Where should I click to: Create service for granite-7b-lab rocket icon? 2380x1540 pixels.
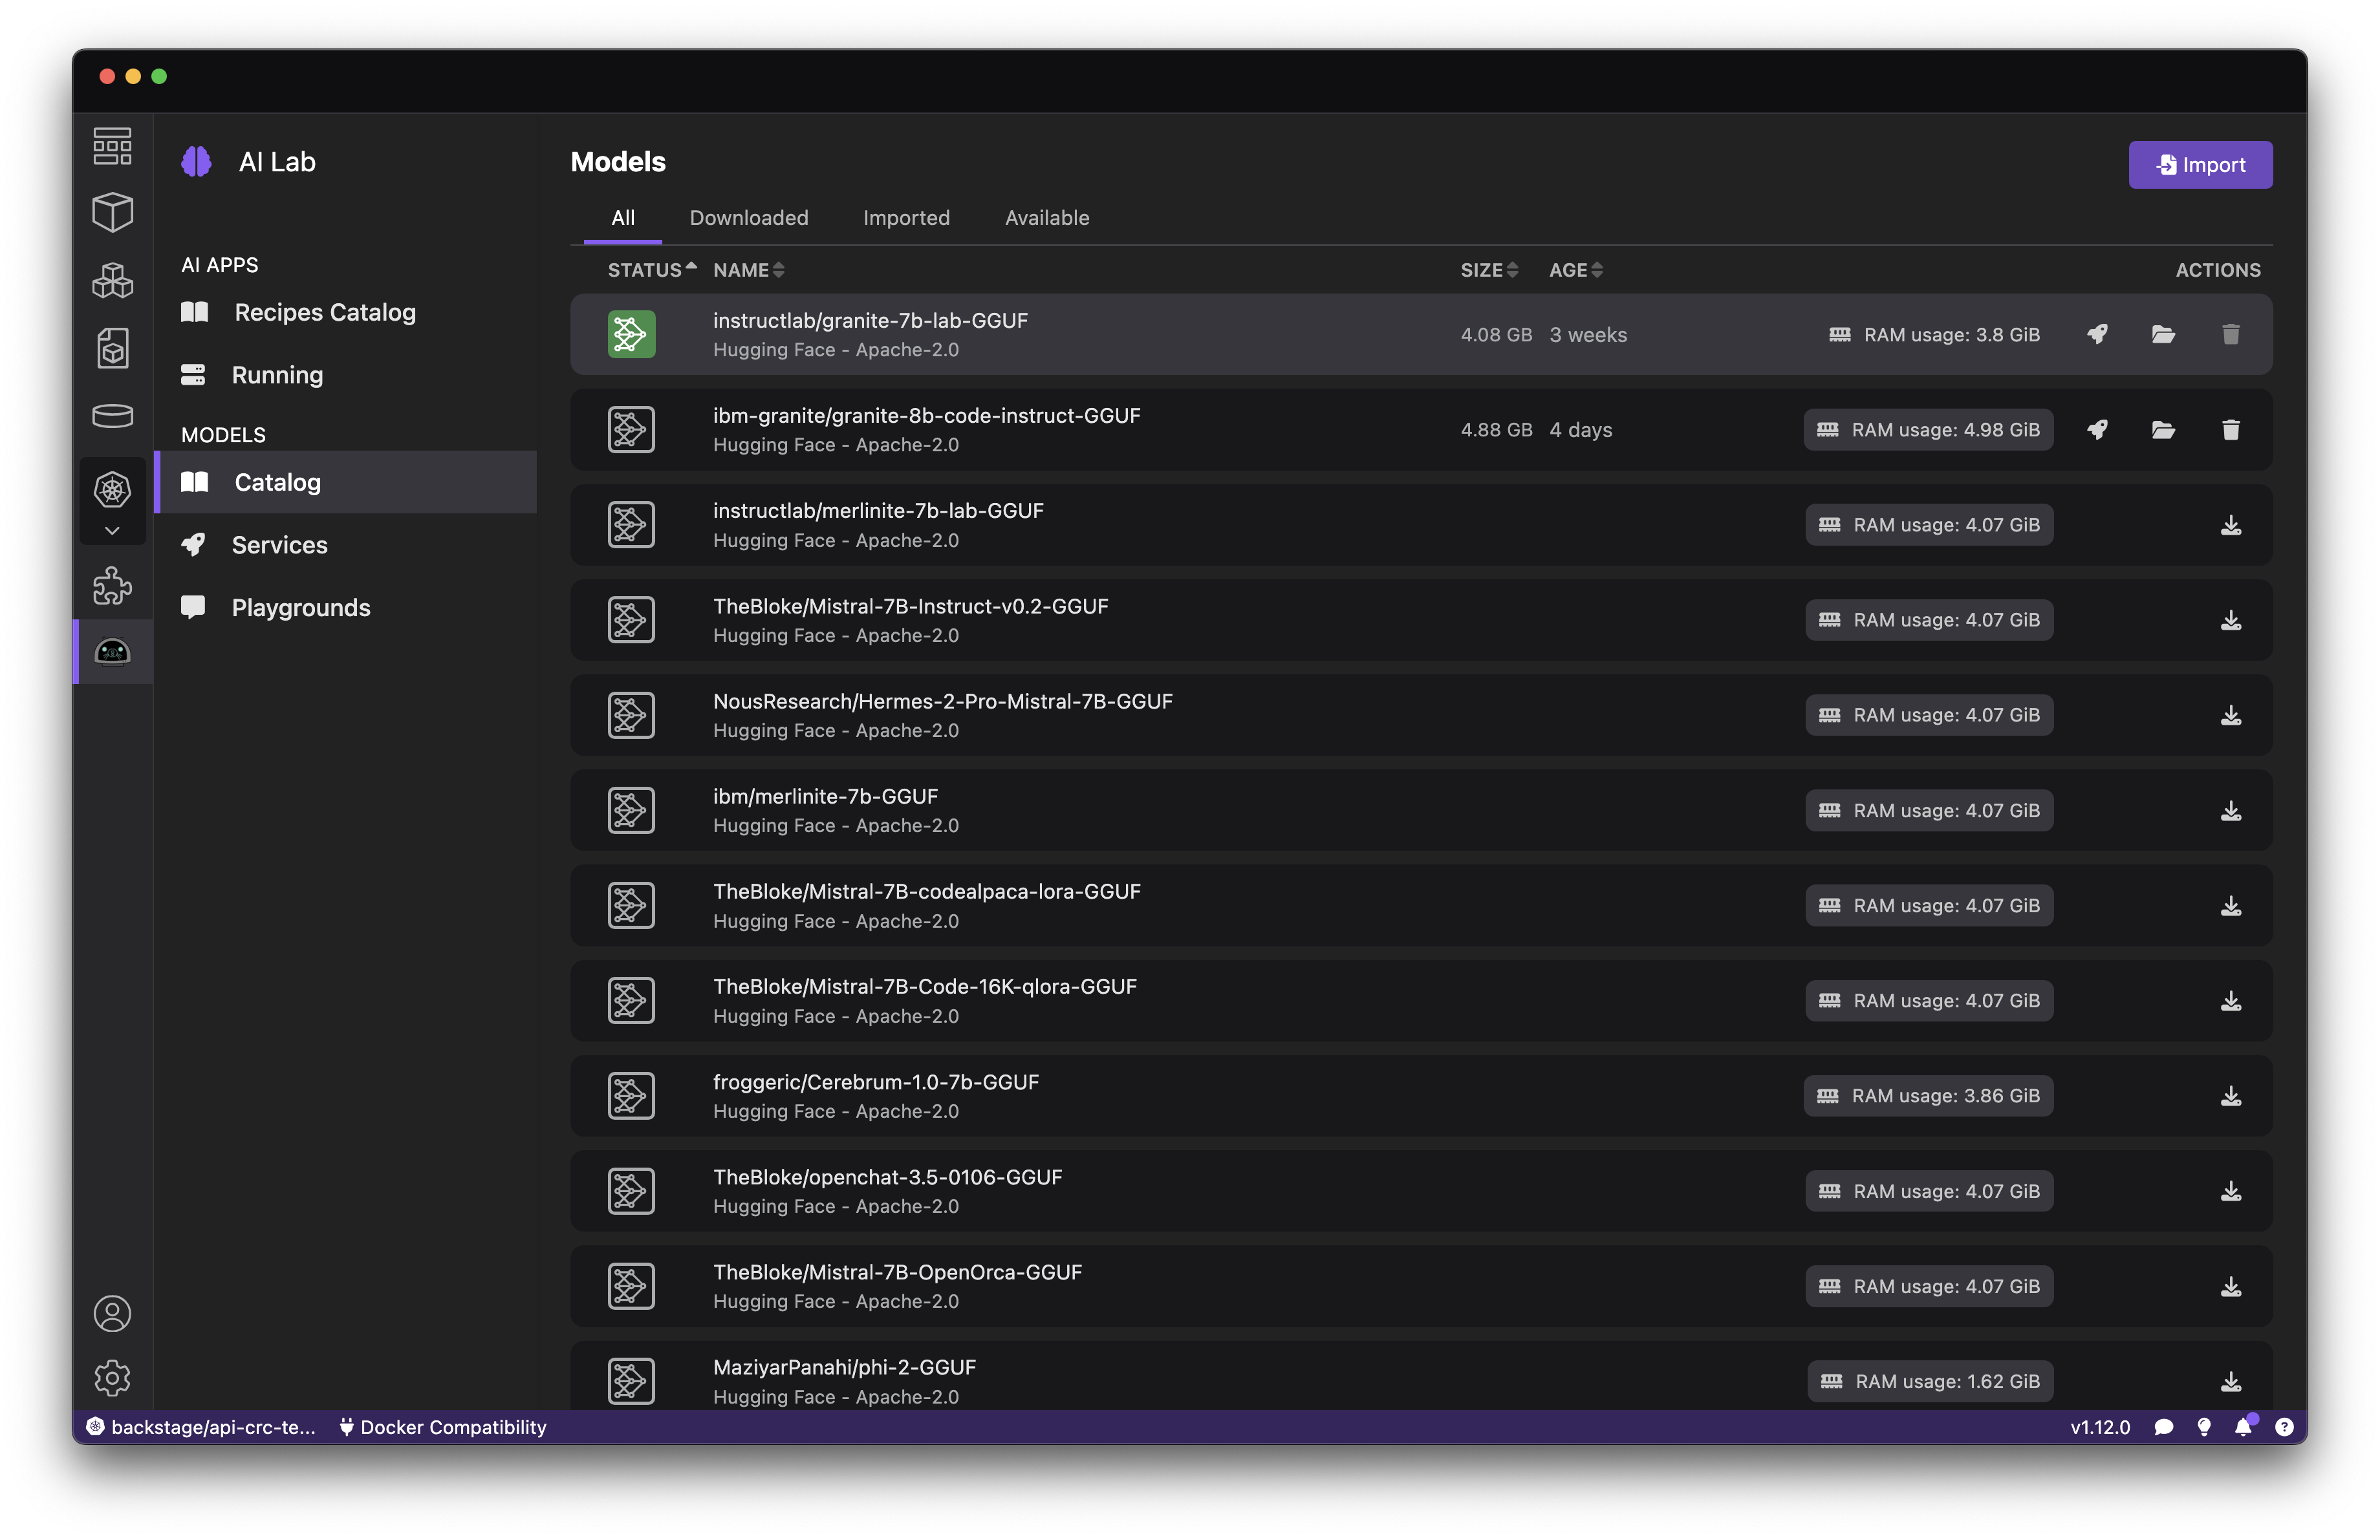coord(2097,335)
